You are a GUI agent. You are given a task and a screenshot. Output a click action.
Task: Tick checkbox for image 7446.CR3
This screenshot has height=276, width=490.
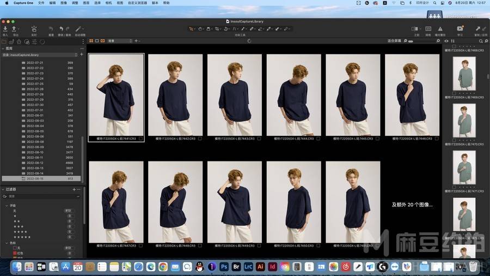coord(437,139)
